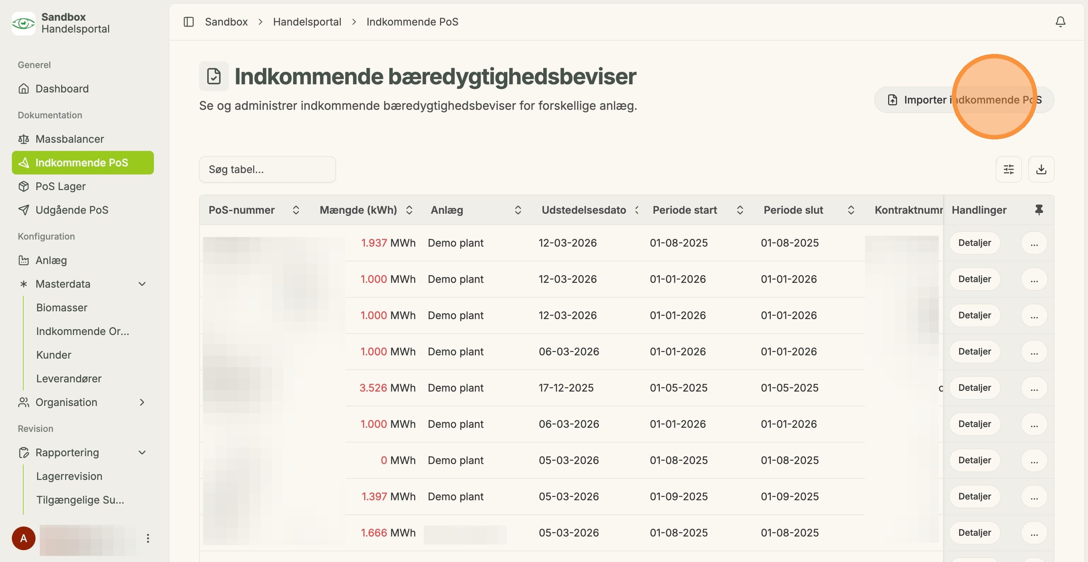Navigate to Handelsportal breadcrumb
The image size is (1088, 562).
click(307, 21)
